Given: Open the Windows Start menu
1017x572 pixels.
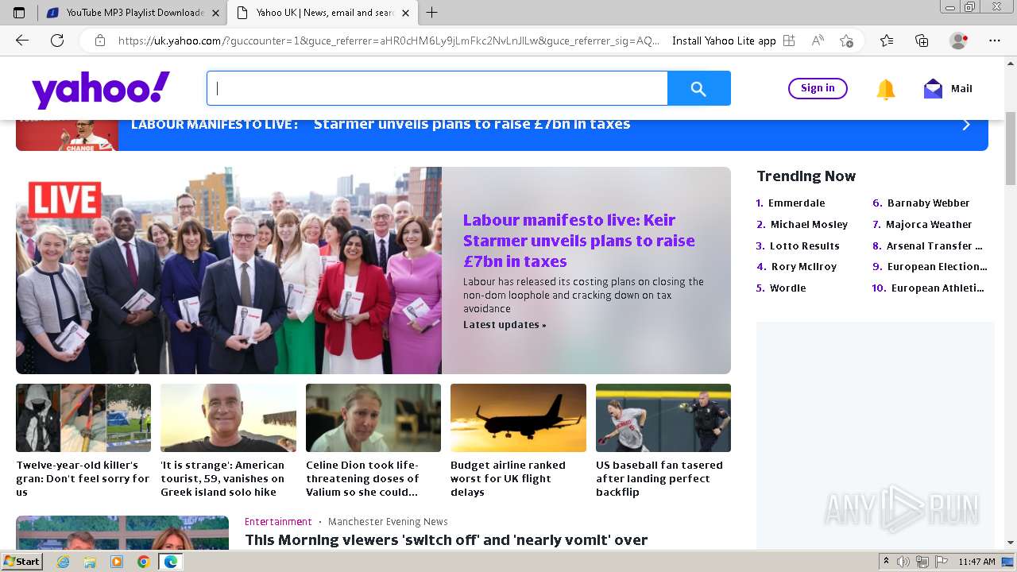Looking at the screenshot, I should tap(22, 562).
